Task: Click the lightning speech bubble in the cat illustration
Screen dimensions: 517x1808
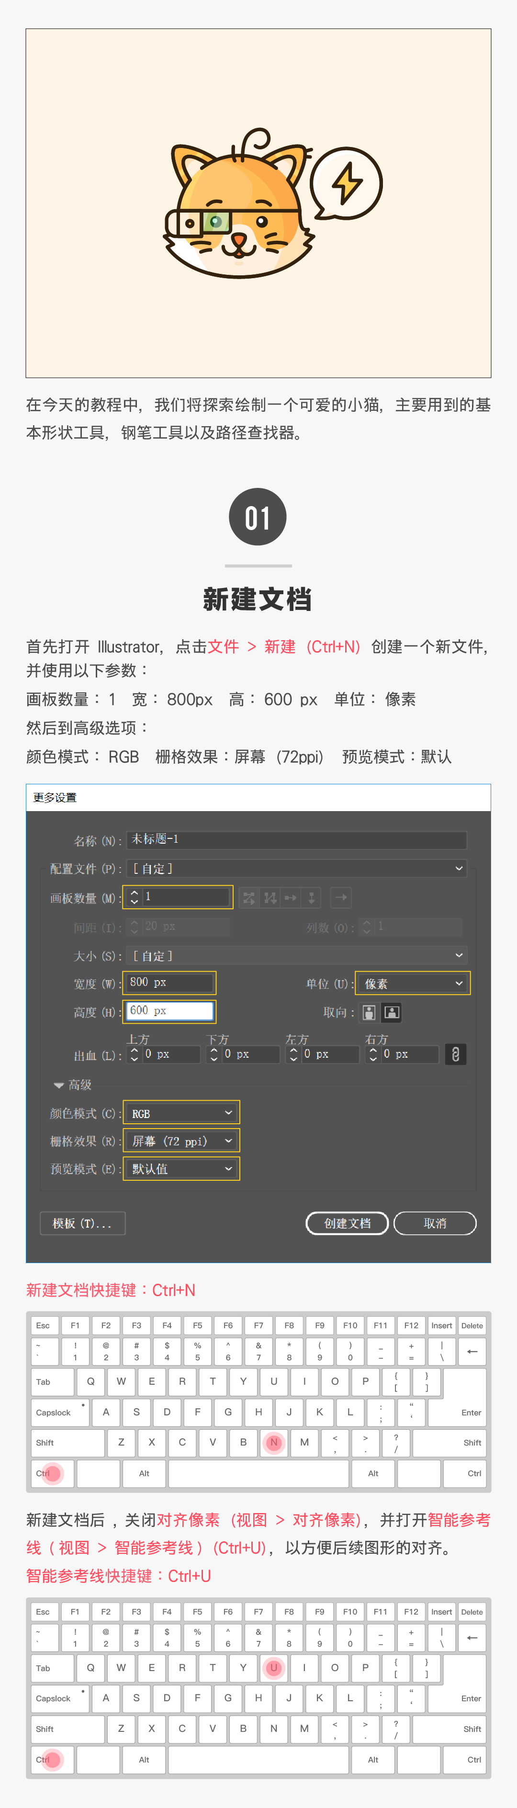Action: pos(346,183)
